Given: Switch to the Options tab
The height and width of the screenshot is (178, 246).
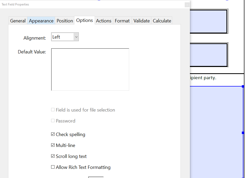Looking at the screenshot, I should [x=84, y=20].
